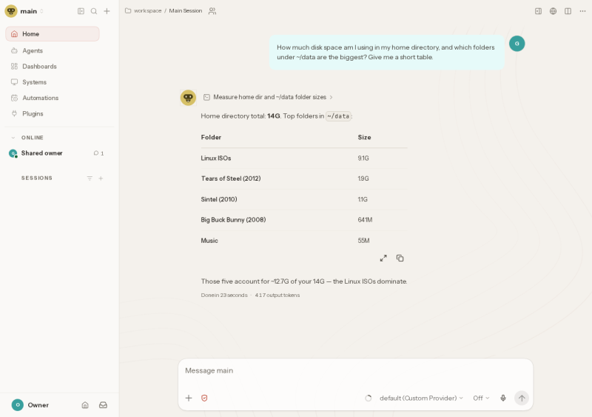Click the user question message bubble
592x417 pixels.
386,52
